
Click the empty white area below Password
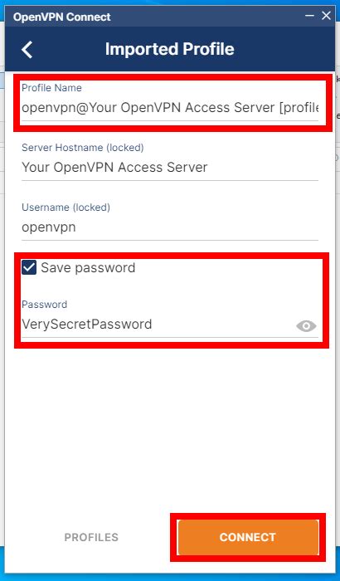click(x=170, y=426)
